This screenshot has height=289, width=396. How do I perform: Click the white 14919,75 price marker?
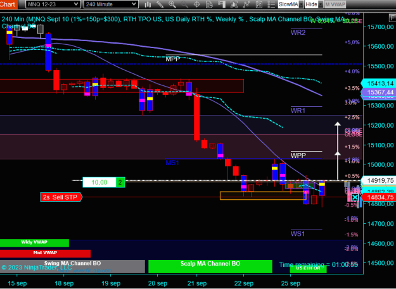point(378,180)
